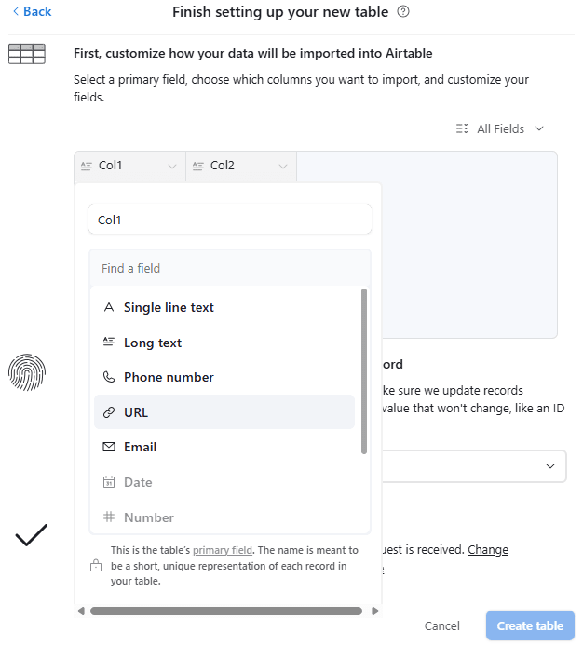583x645 pixels.
Task: Choose Long text field type
Action: click(x=153, y=343)
